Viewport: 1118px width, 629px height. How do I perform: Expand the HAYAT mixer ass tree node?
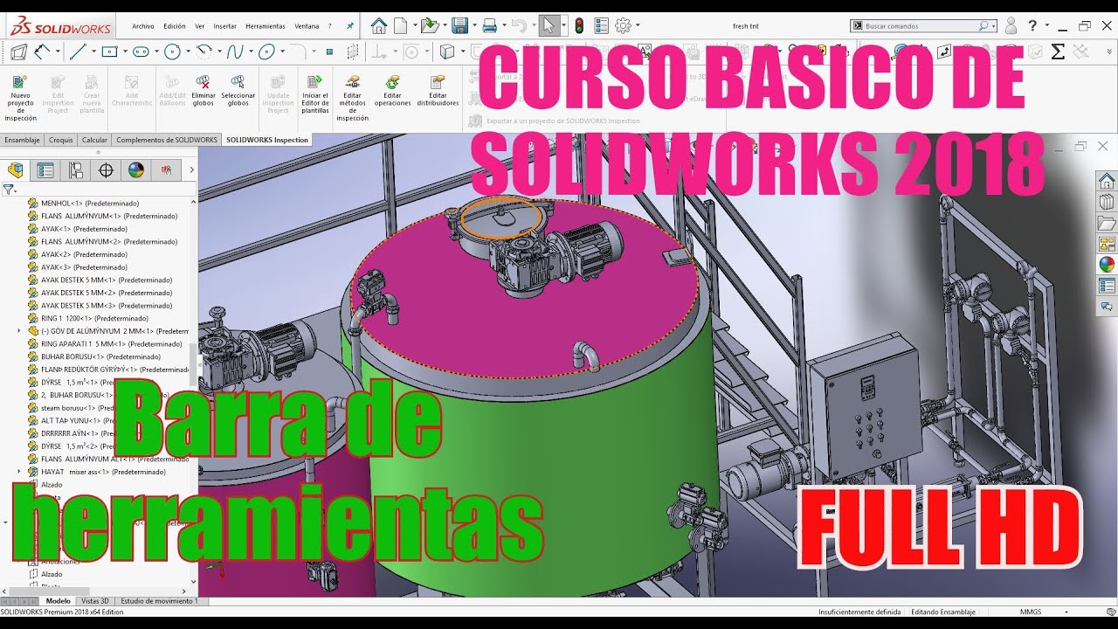[x=19, y=472]
